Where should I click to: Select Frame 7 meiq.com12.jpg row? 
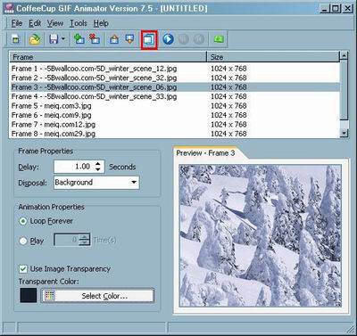174,125
